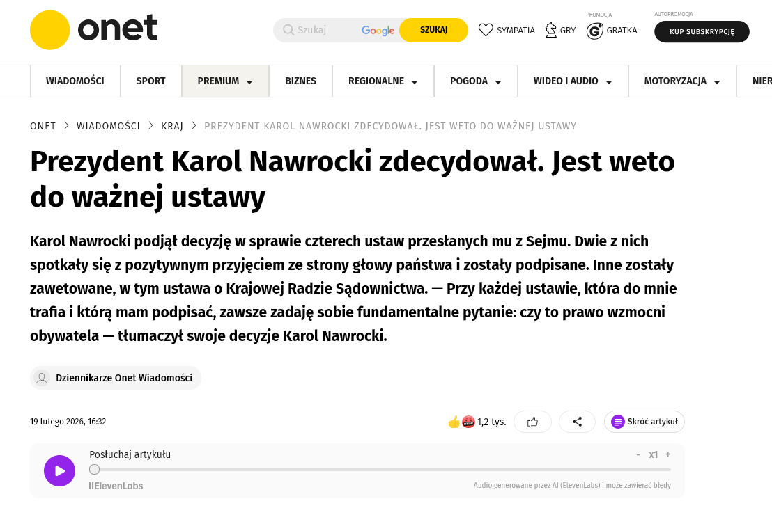Open Sympatia via the heart icon

(x=486, y=30)
